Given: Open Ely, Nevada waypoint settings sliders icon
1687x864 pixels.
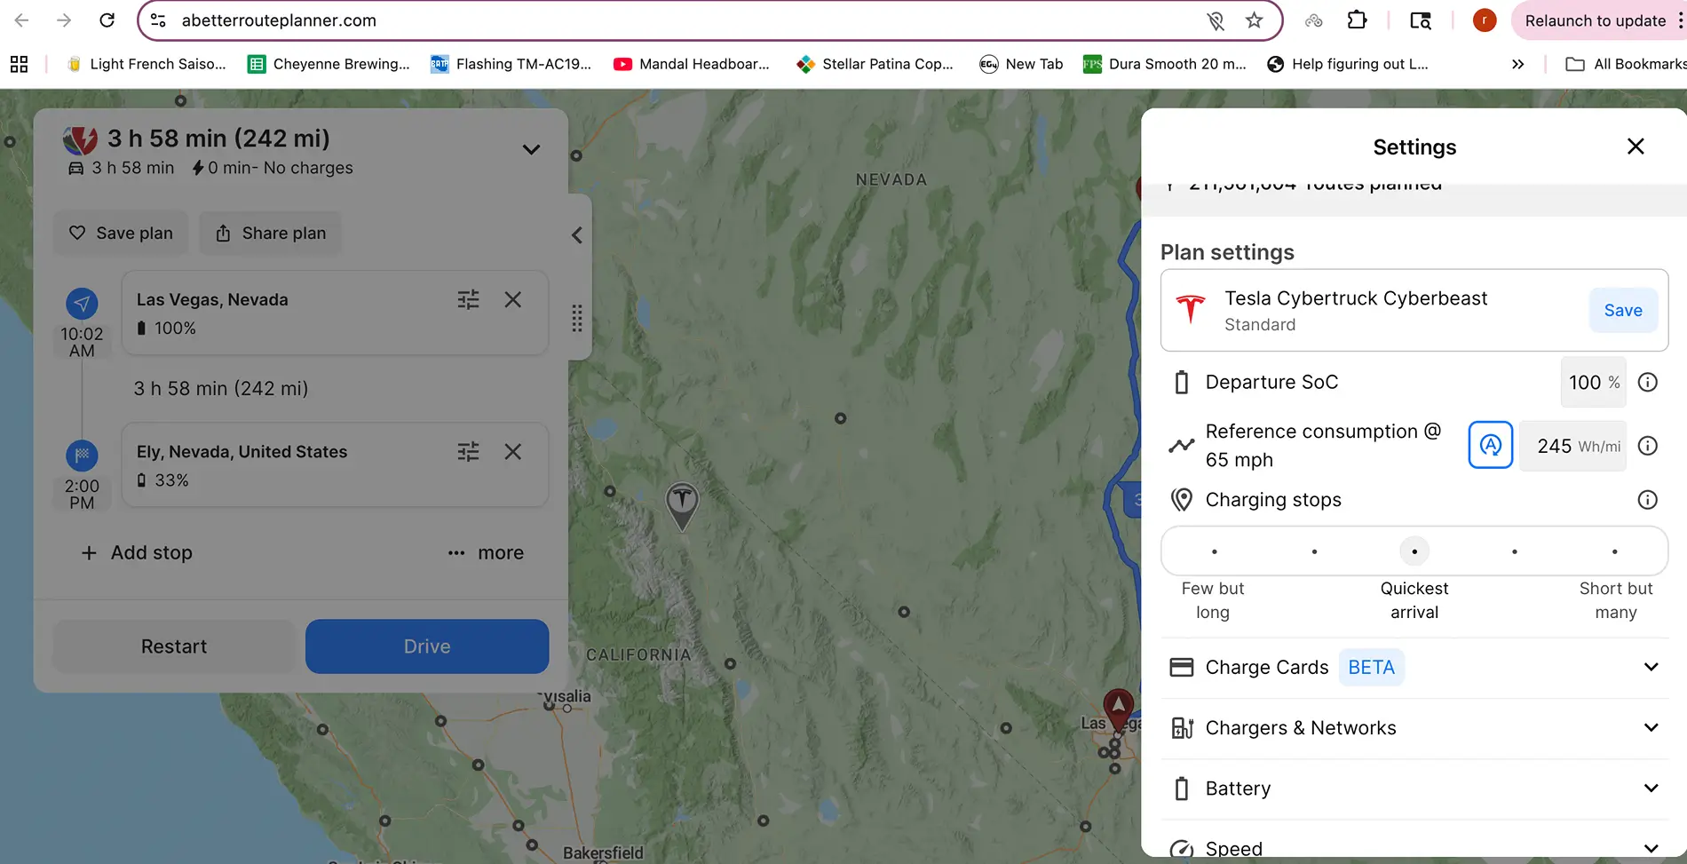Looking at the screenshot, I should point(468,452).
